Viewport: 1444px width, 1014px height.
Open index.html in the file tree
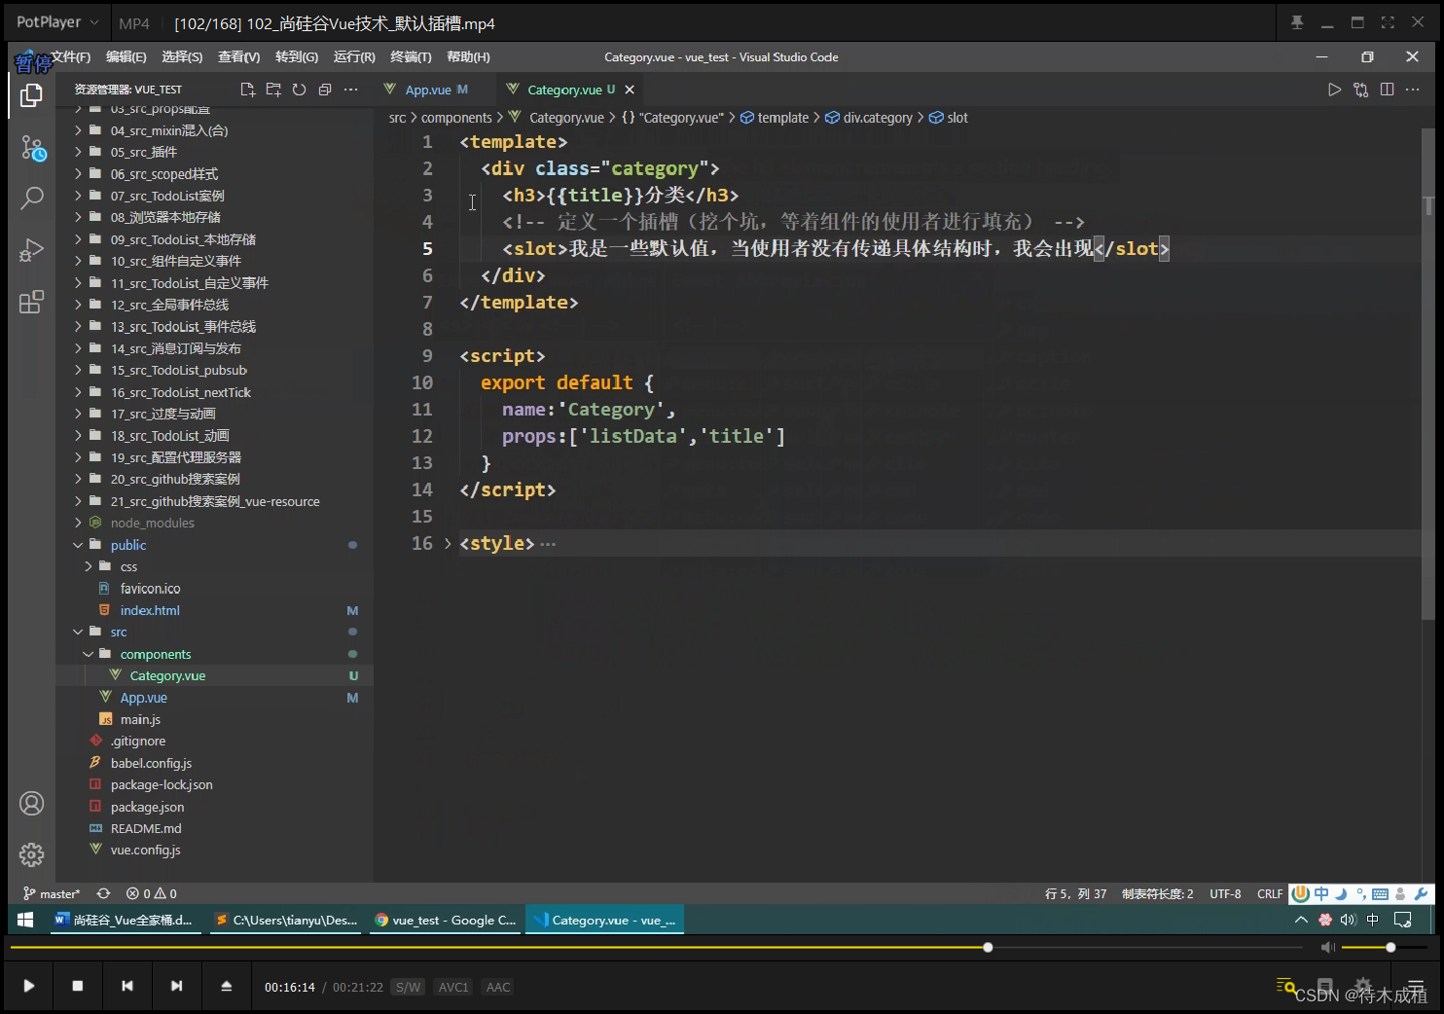coord(150,610)
